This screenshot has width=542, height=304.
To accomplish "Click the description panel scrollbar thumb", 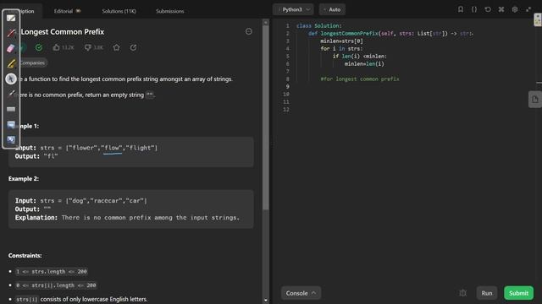I will tap(265, 117).
